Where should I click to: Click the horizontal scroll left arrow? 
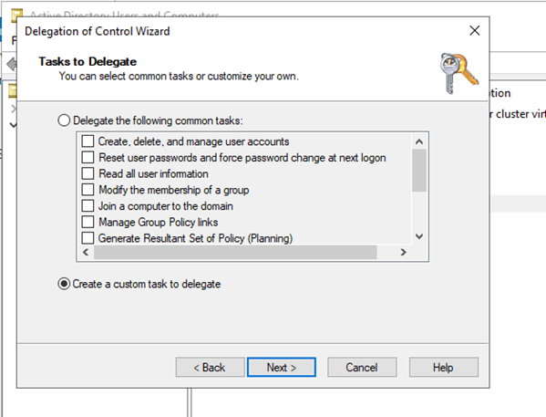[86, 252]
